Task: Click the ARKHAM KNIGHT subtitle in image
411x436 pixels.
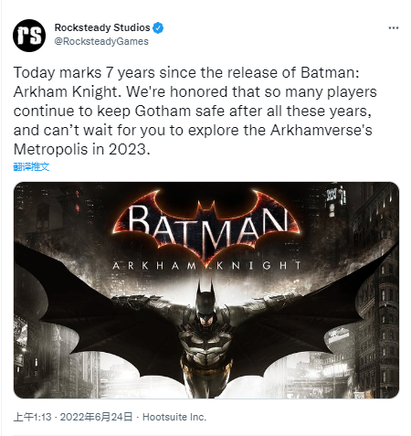Action: pyautogui.click(x=207, y=266)
